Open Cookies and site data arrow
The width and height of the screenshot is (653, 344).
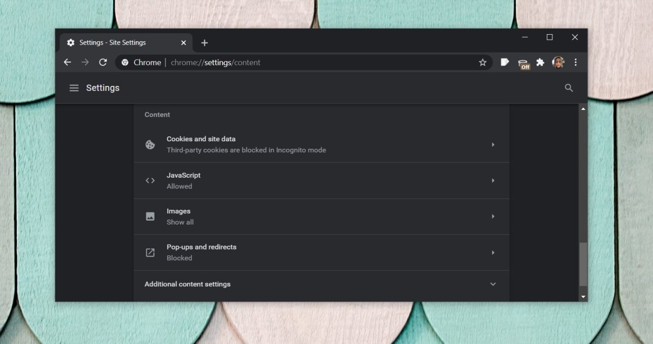[x=492, y=145]
